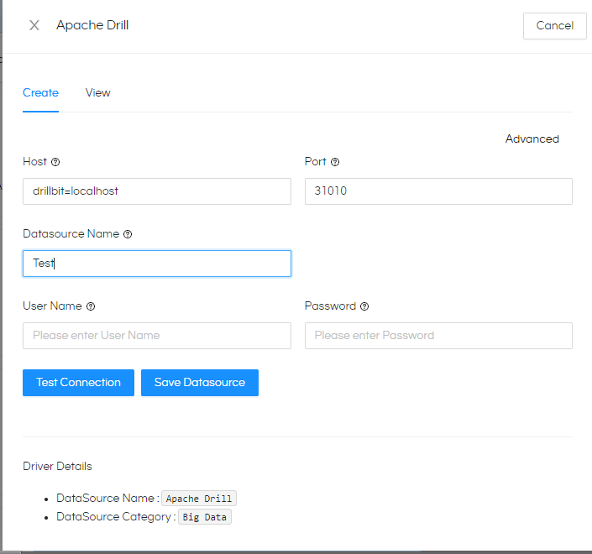
Task: Click the Save Datasource button
Action: tap(200, 383)
